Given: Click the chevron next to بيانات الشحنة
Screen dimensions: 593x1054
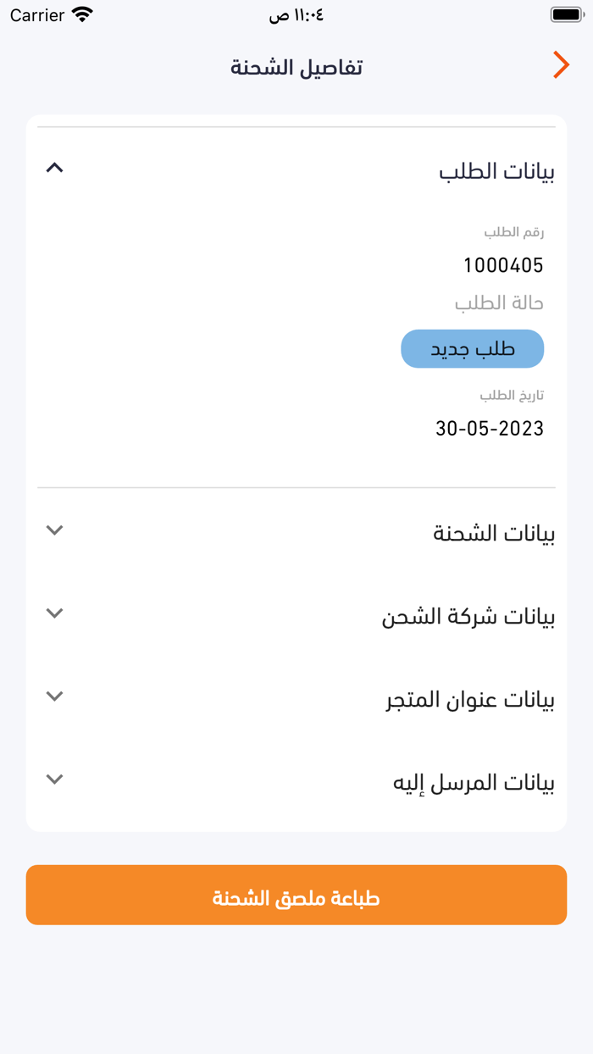Looking at the screenshot, I should click(x=54, y=530).
